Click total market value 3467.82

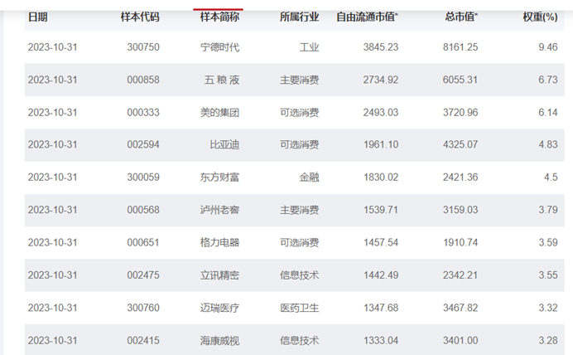[460, 308]
